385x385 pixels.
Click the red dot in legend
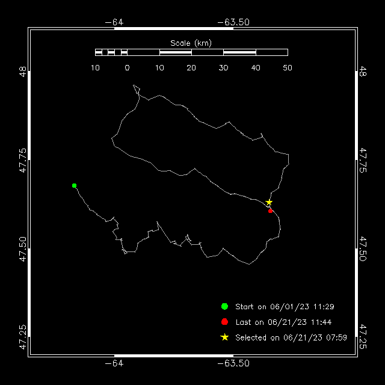pyautogui.click(x=224, y=322)
